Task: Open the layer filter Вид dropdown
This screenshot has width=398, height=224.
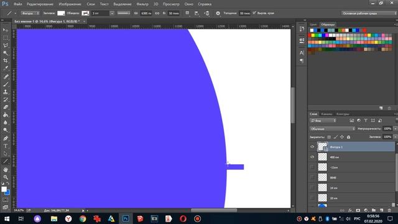Action: click(x=323, y=121)
